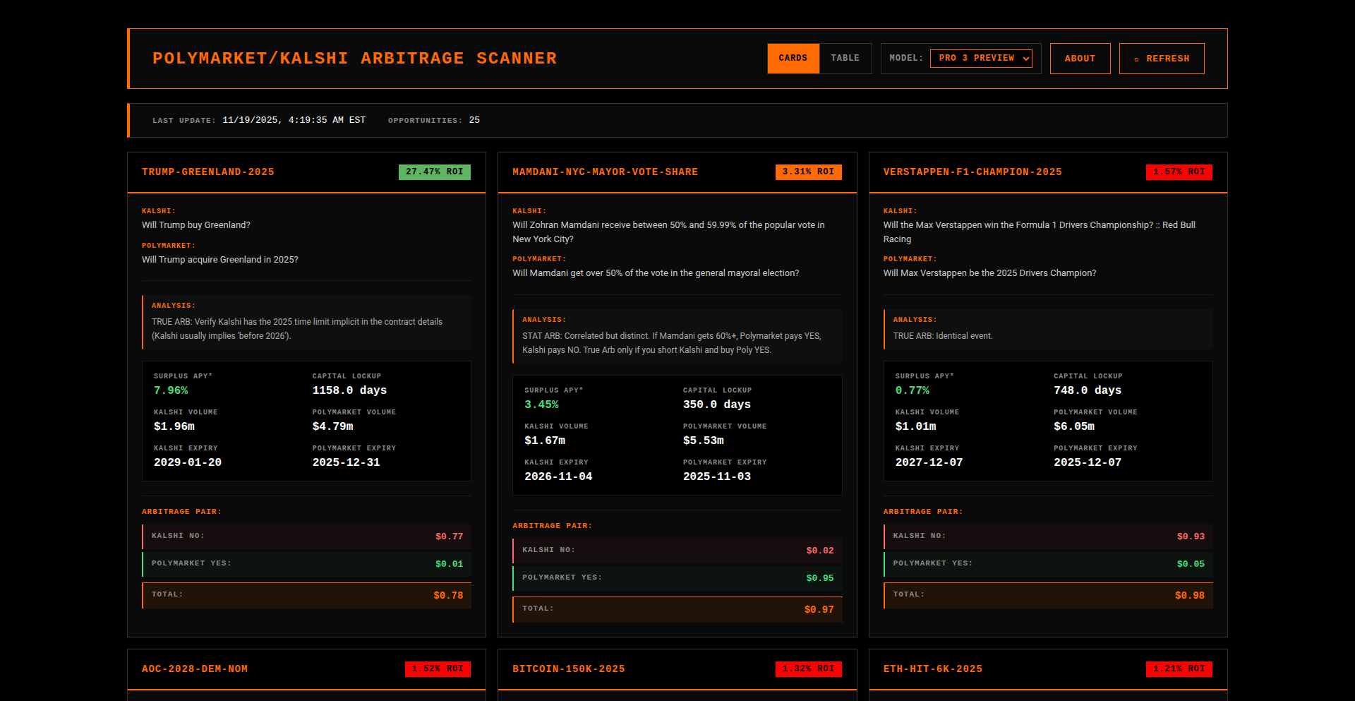The height and width of the screenshot is (701, 1355).
Task: Switch to the Table view
Action: pos(845,59)
